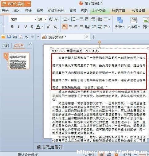Insert a picture with 图片 icon
The height and width of the screenshot is (156, 149).
coord(146,23)
